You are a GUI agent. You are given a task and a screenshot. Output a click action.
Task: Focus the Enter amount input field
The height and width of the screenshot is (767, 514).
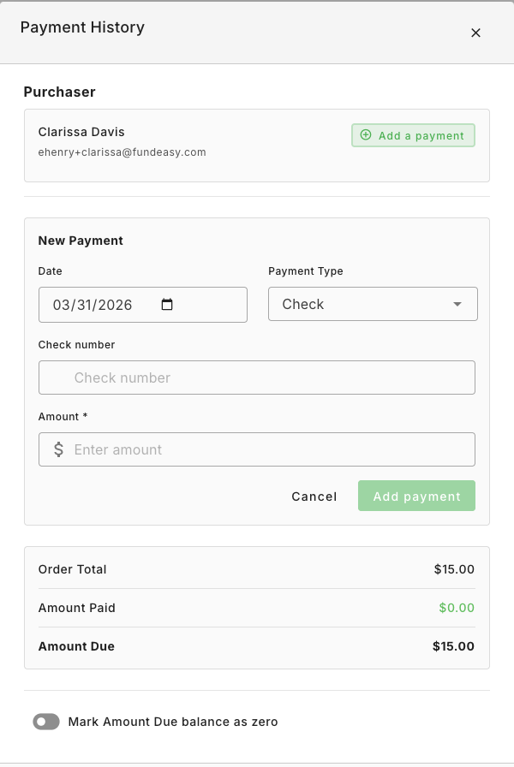257,449
